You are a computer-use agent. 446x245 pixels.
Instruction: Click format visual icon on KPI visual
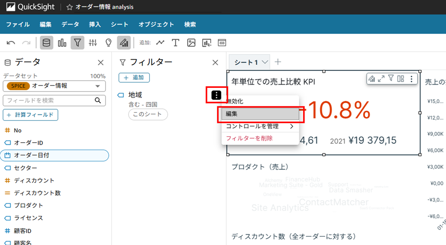[372, 79]
